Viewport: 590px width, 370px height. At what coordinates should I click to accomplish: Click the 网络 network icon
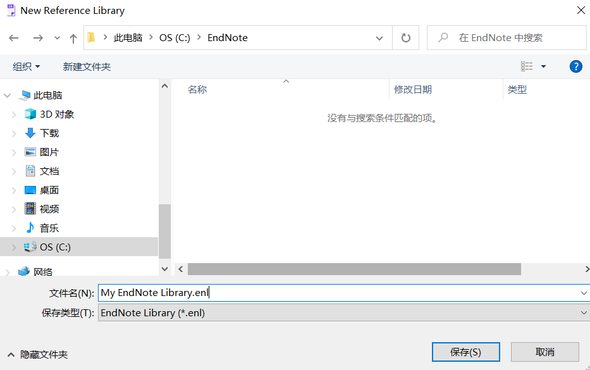pos(24,271)
